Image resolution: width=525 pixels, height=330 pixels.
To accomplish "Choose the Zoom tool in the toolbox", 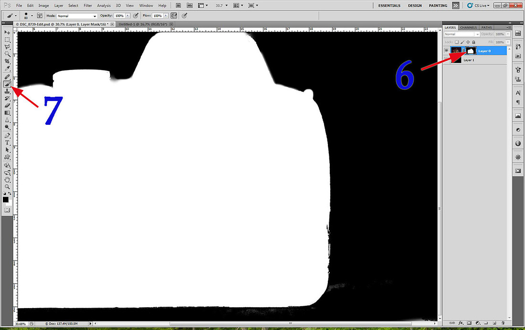I will 8,187.
